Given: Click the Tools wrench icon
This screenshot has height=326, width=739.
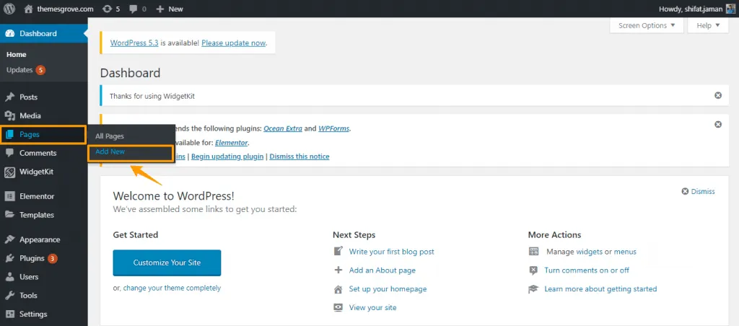Looking at the screenshot, I should tap(10, 296).
